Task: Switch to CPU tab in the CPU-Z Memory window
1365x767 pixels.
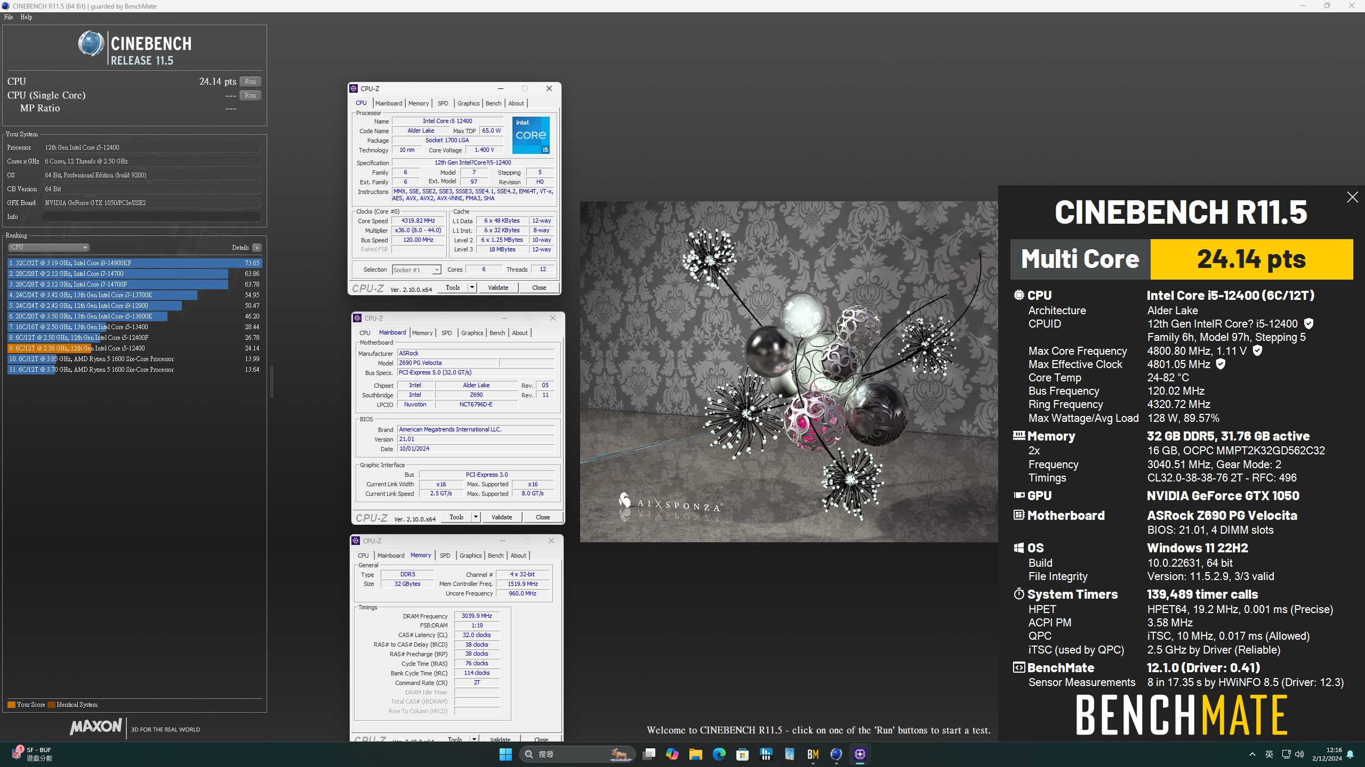Action: point(363,556)
